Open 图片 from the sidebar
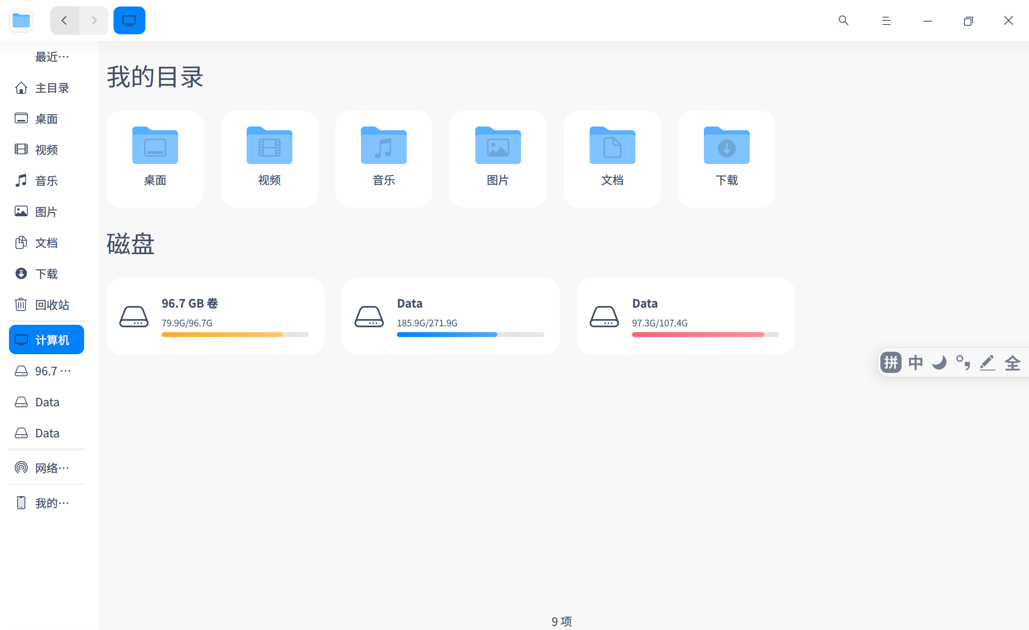This screenshot has width=1029, height=630. coord(46,211)
